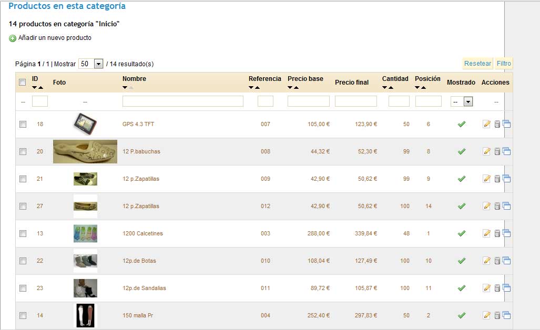
Task: Click the Referencia filter input field
Action: pos(266,101)
